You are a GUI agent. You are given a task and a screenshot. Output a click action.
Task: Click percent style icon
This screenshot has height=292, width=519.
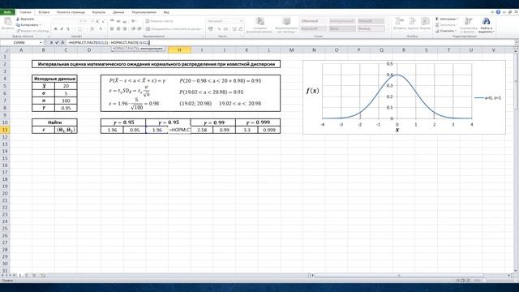point(219,29)
